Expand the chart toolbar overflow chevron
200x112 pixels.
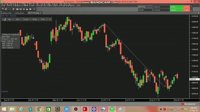point(50,19)
